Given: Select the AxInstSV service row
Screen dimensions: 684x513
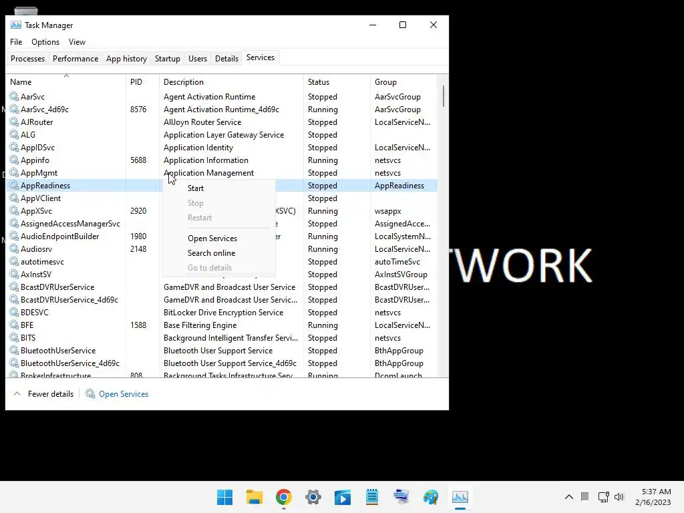Looking at the screenshot, I should [x=222, y=274].
